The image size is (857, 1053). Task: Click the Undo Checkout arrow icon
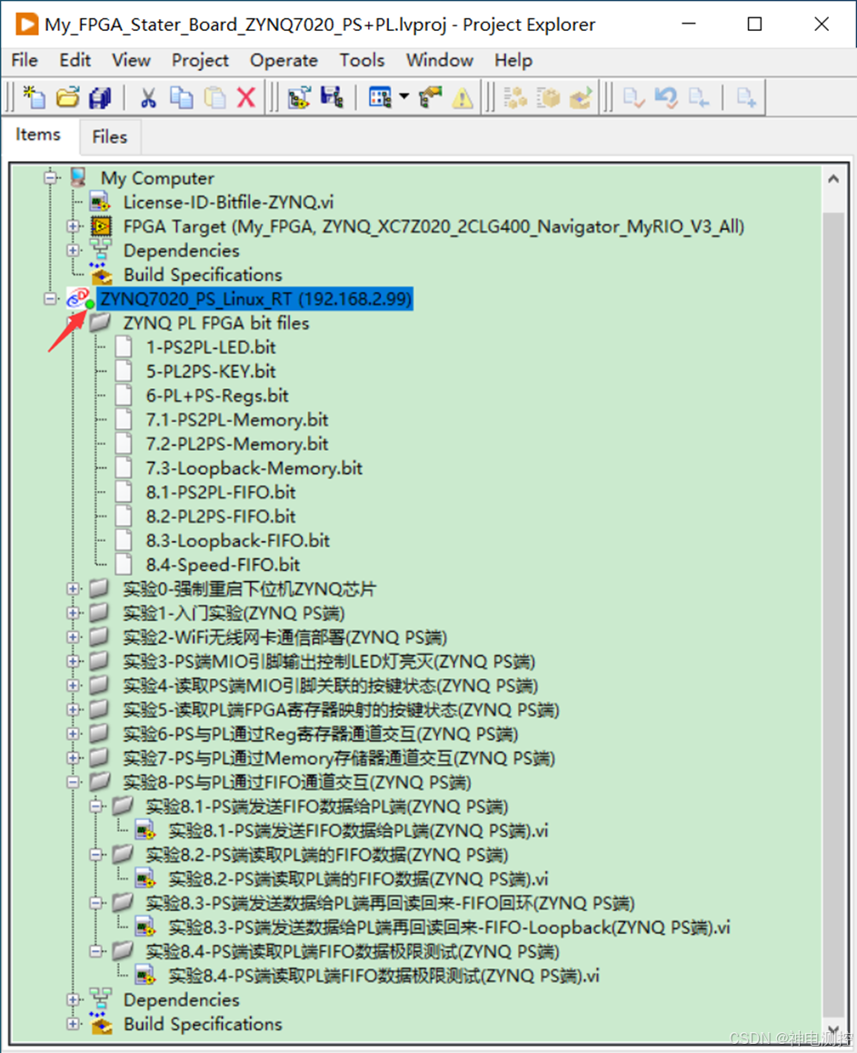[666, 98]
